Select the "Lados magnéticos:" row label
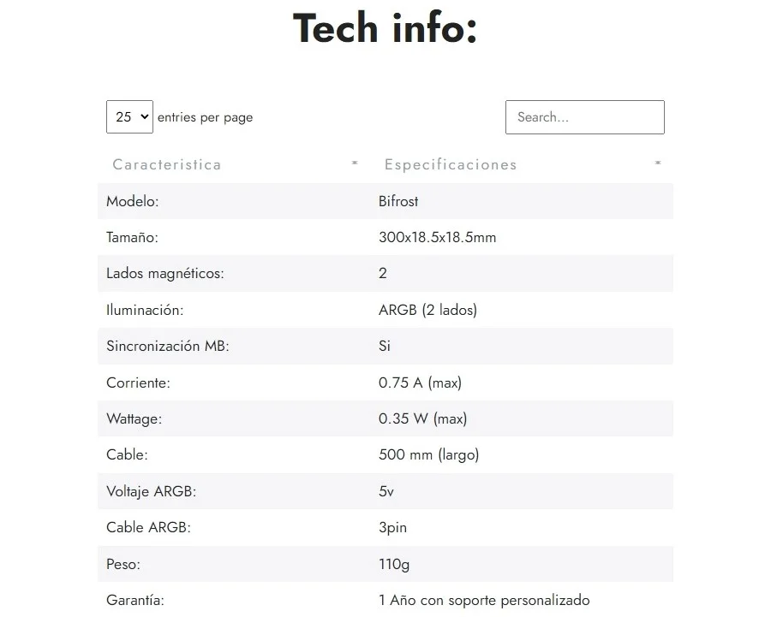 [x=164, y=274]
